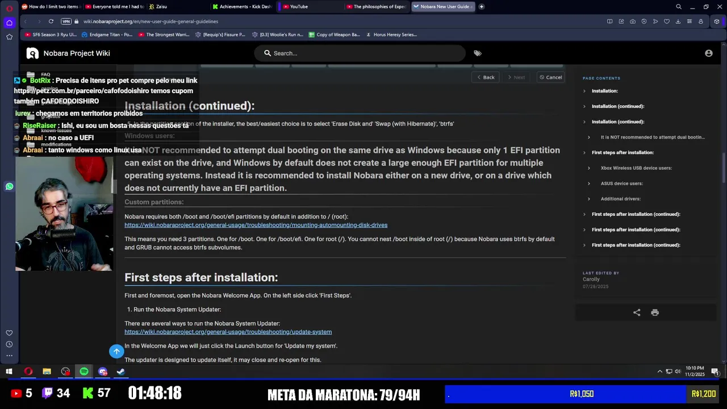The image size is (727, 409).
Task: Expand the 'Installation:' contents chevron
Action: pos(584,91)
